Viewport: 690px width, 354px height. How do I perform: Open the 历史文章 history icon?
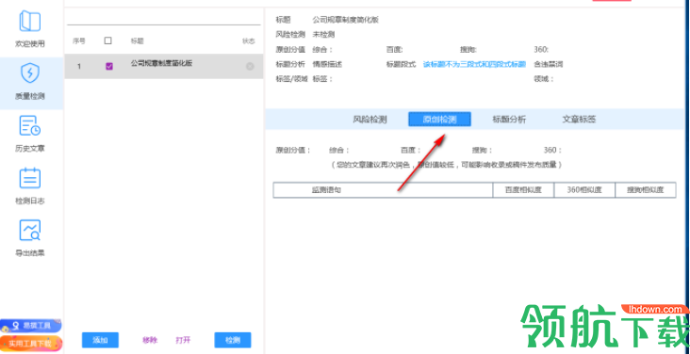(x=30, y=126)
